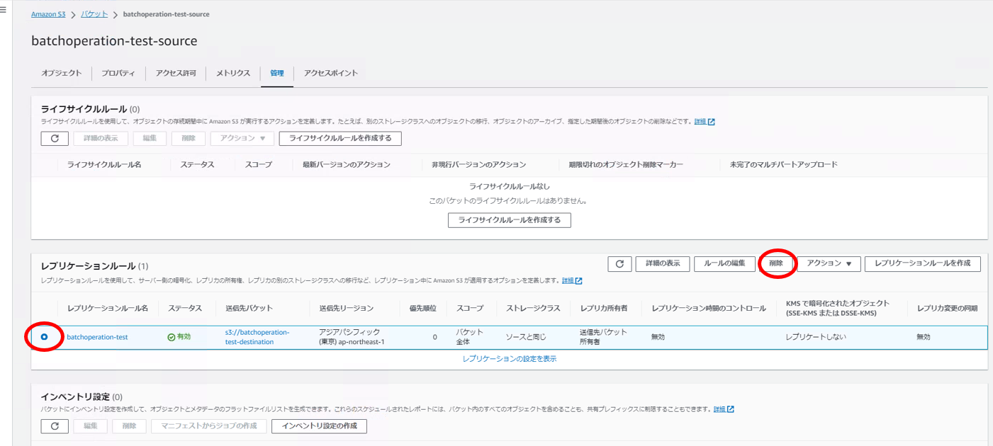Open replication rules 詳細 external link
993x446 pixels.
(572, 281)
